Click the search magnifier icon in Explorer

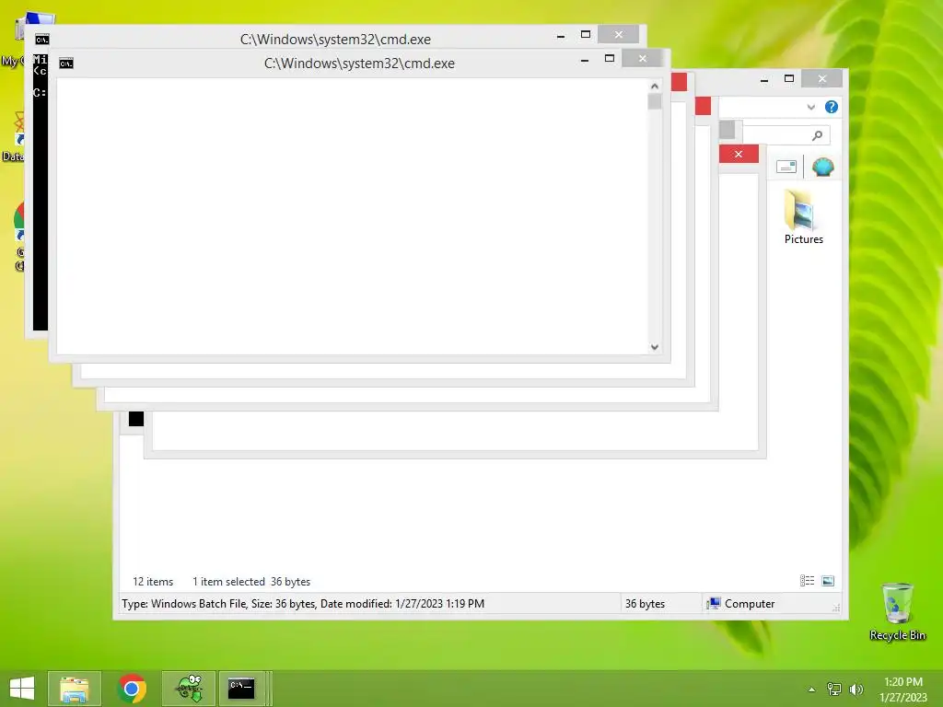[817, 135]
